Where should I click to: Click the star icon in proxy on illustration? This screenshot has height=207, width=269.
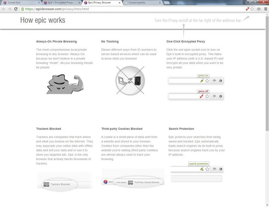207,81
